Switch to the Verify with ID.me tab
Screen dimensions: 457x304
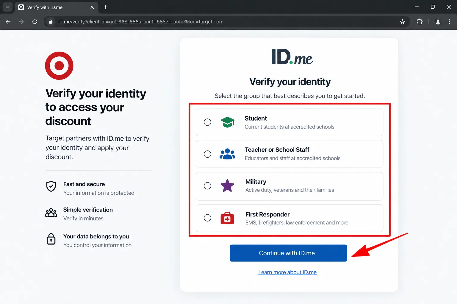(x=56, y=7)
